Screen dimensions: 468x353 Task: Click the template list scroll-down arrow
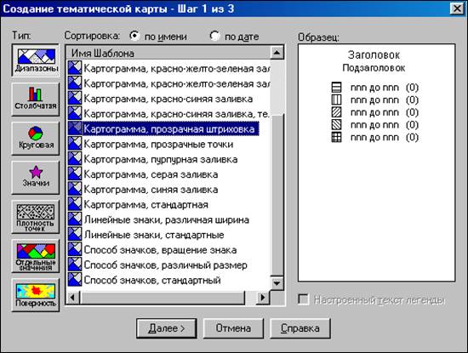[x=277, y=282]
